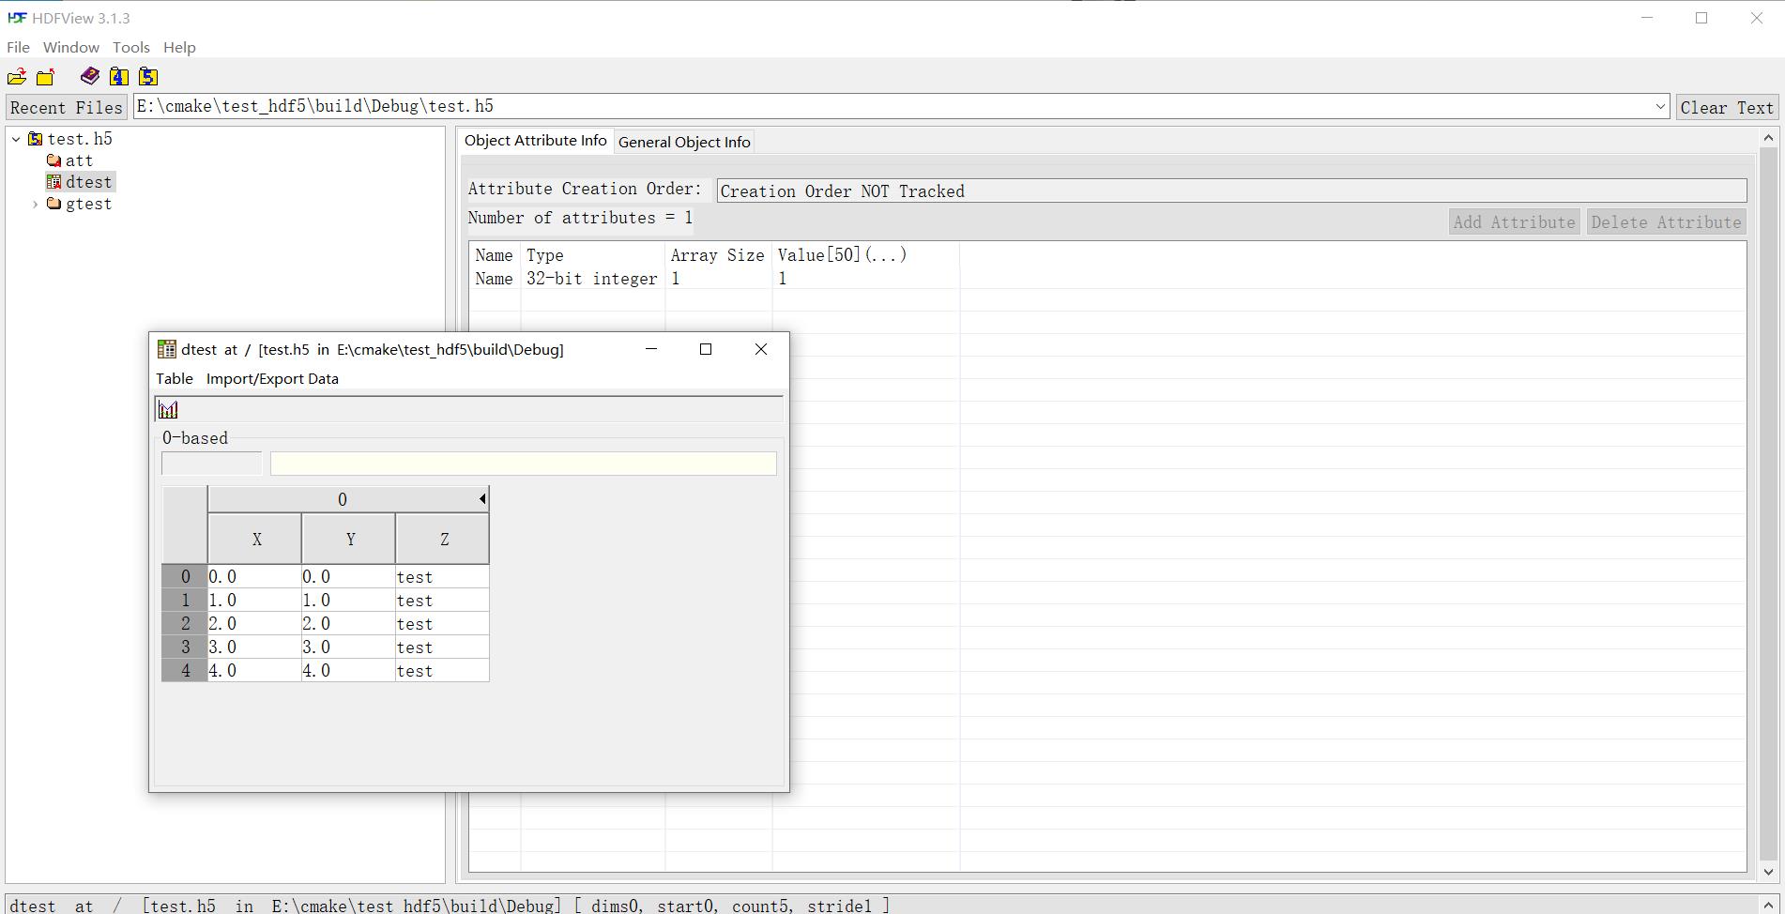Viewport: 1785px width, 914px height.
Task: Click X cell value 1.0 in row 1
Action: click(254, 600)
